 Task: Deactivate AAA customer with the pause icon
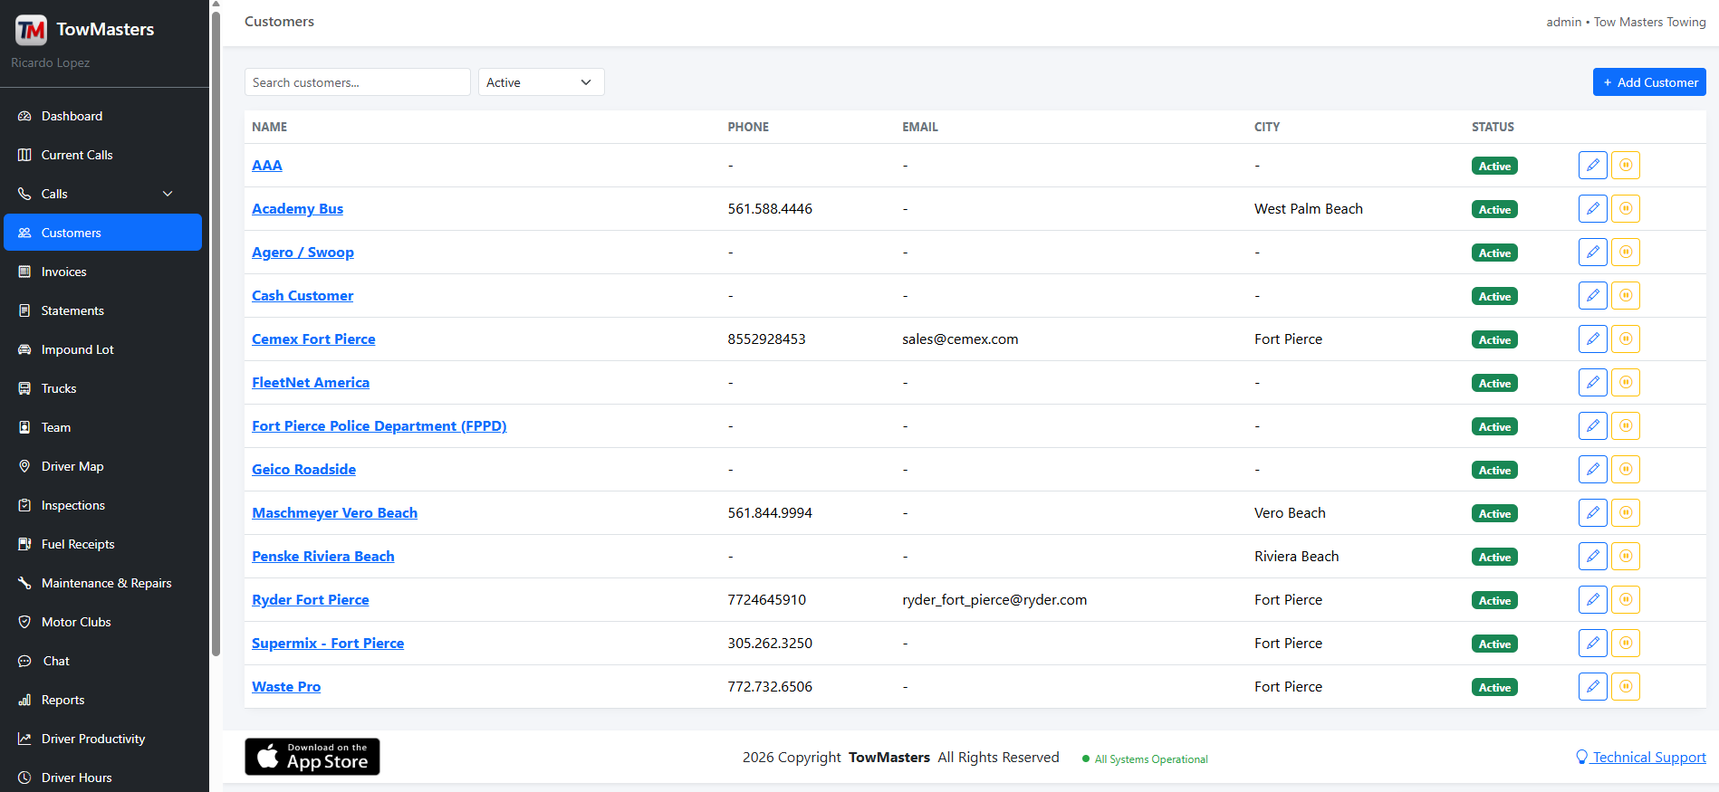coord(1626,166)
